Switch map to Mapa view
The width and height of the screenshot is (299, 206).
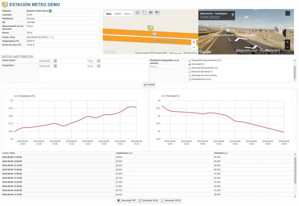pos(109,14)
